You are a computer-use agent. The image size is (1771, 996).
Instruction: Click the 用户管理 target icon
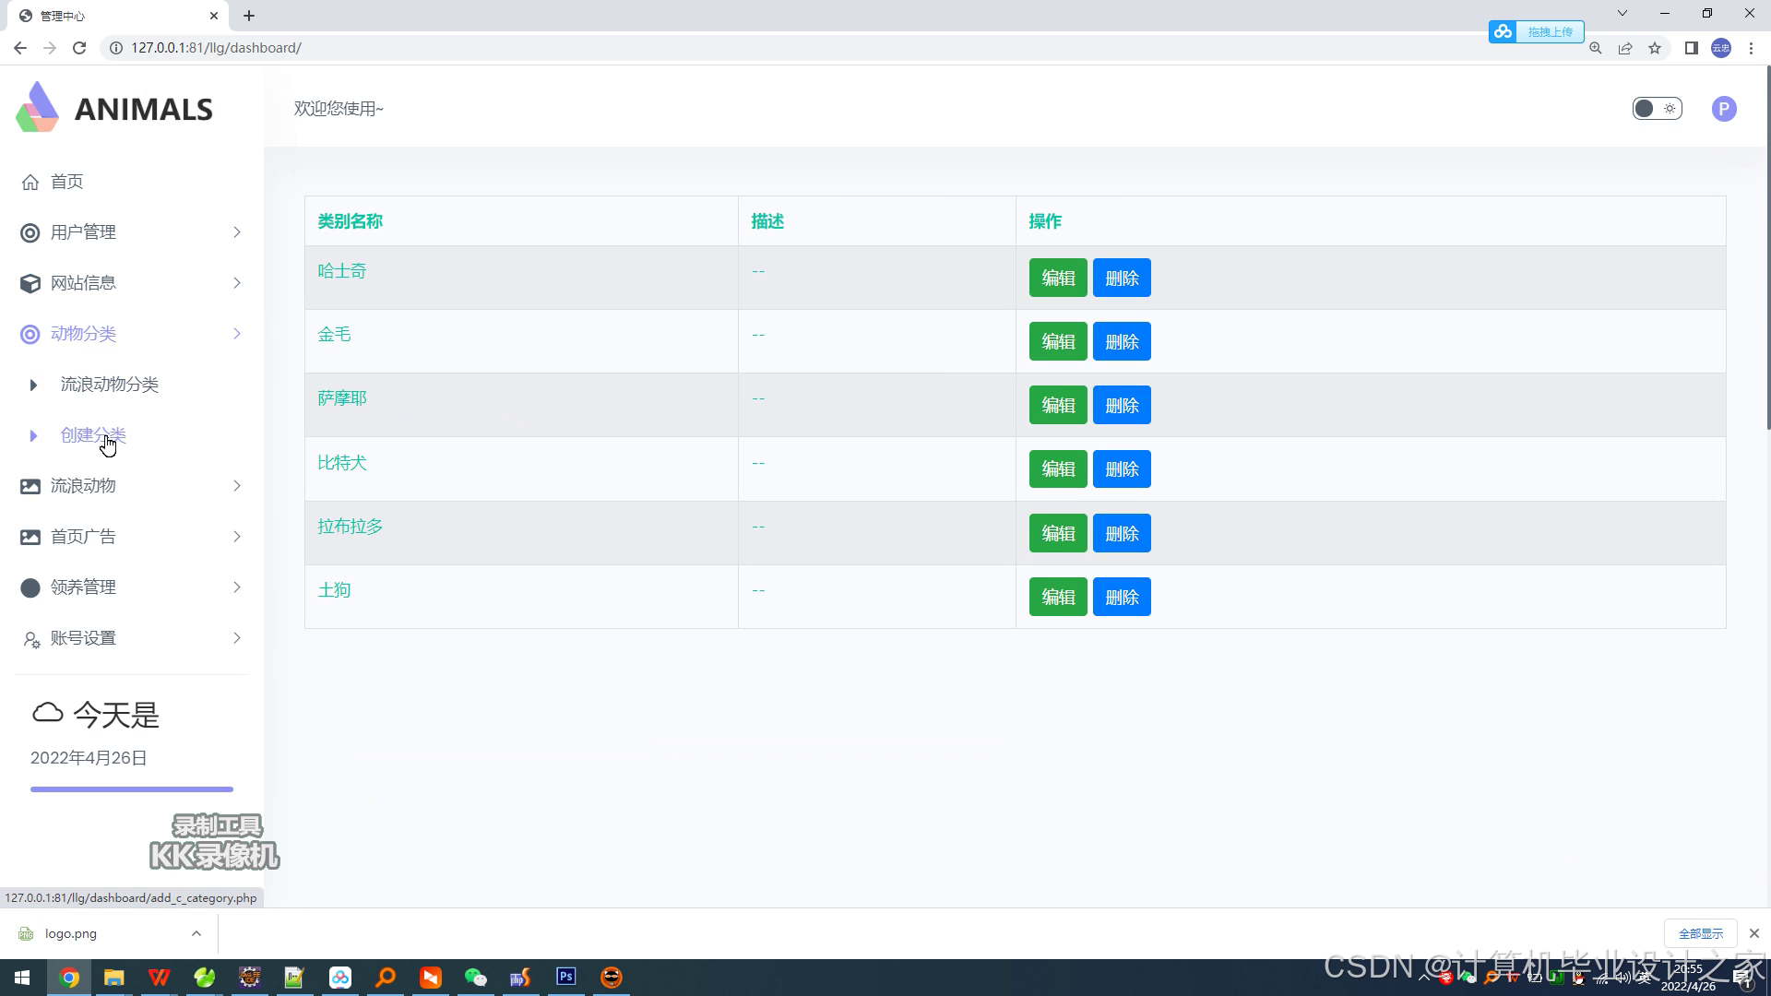(x=30, y=232)
